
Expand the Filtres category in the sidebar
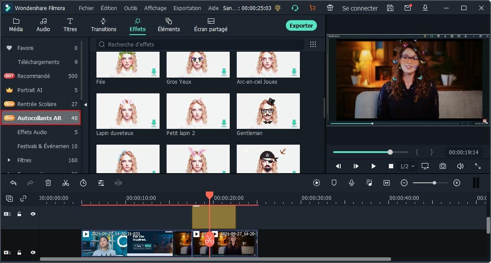[9, 160]
